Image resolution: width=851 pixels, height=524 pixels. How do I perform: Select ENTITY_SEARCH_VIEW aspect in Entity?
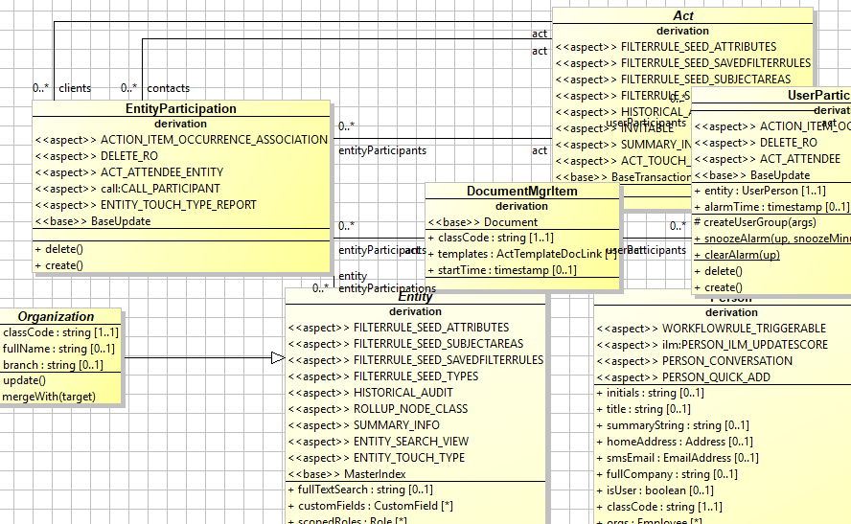411,442
